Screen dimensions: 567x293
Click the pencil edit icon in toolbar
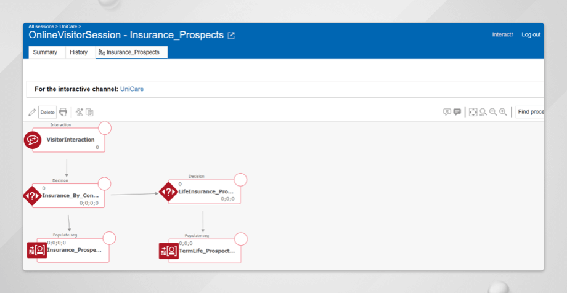32,113
